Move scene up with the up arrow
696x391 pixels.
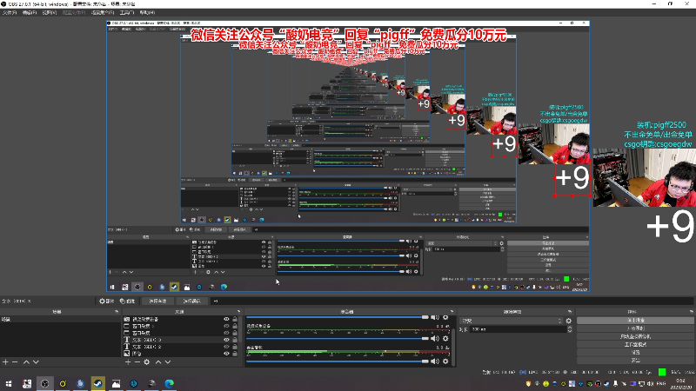[x=26, y=362]
